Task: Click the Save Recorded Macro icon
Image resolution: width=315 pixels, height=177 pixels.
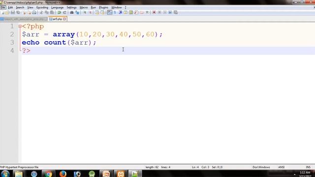Action: [x=176, y=12]
